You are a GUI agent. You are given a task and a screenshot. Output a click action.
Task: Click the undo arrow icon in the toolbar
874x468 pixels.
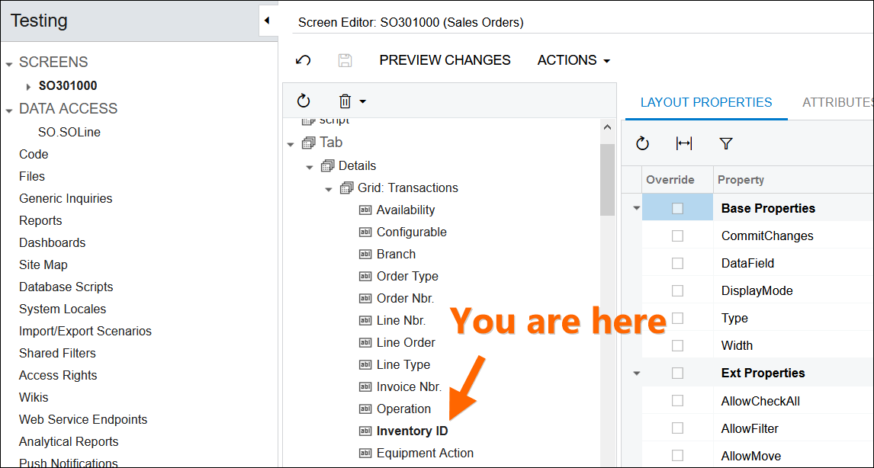coord(303,60)
